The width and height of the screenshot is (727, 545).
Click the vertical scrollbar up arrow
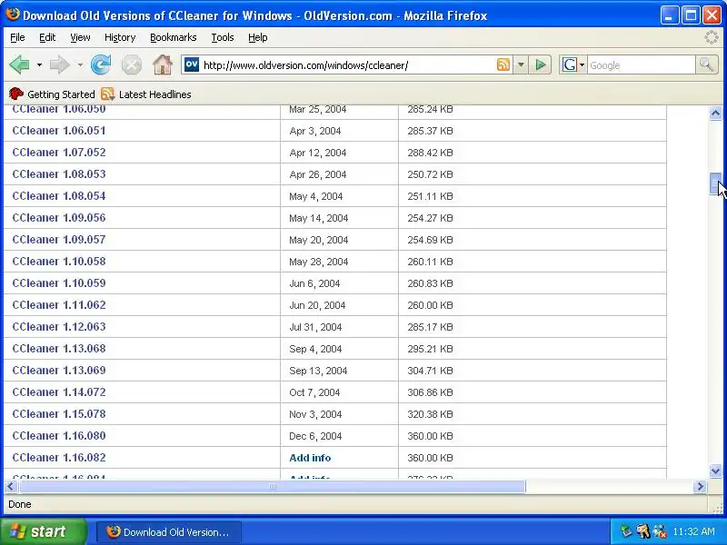coord(715,113)
